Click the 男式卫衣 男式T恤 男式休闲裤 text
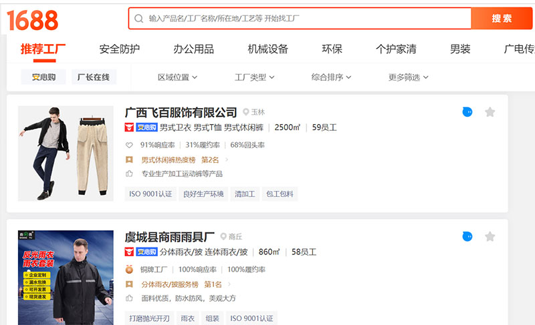Screen dimensions: 535x325 tap(211, 127)
